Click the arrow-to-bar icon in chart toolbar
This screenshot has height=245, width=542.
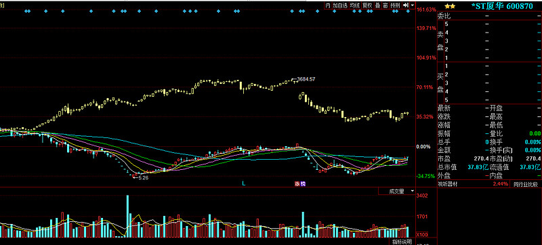click(x=405, y=5)
